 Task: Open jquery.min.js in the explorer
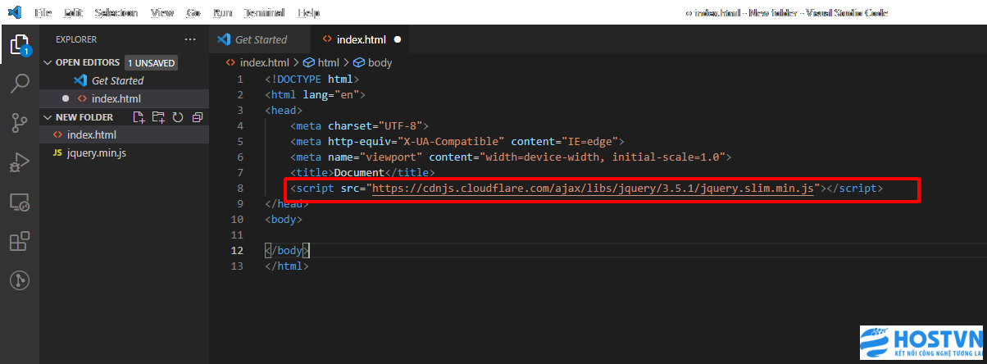click(x=124, y=153)
